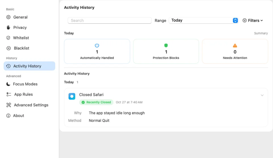
Task: Click the Advanced Settings tools icon
Action: point(9,105)
